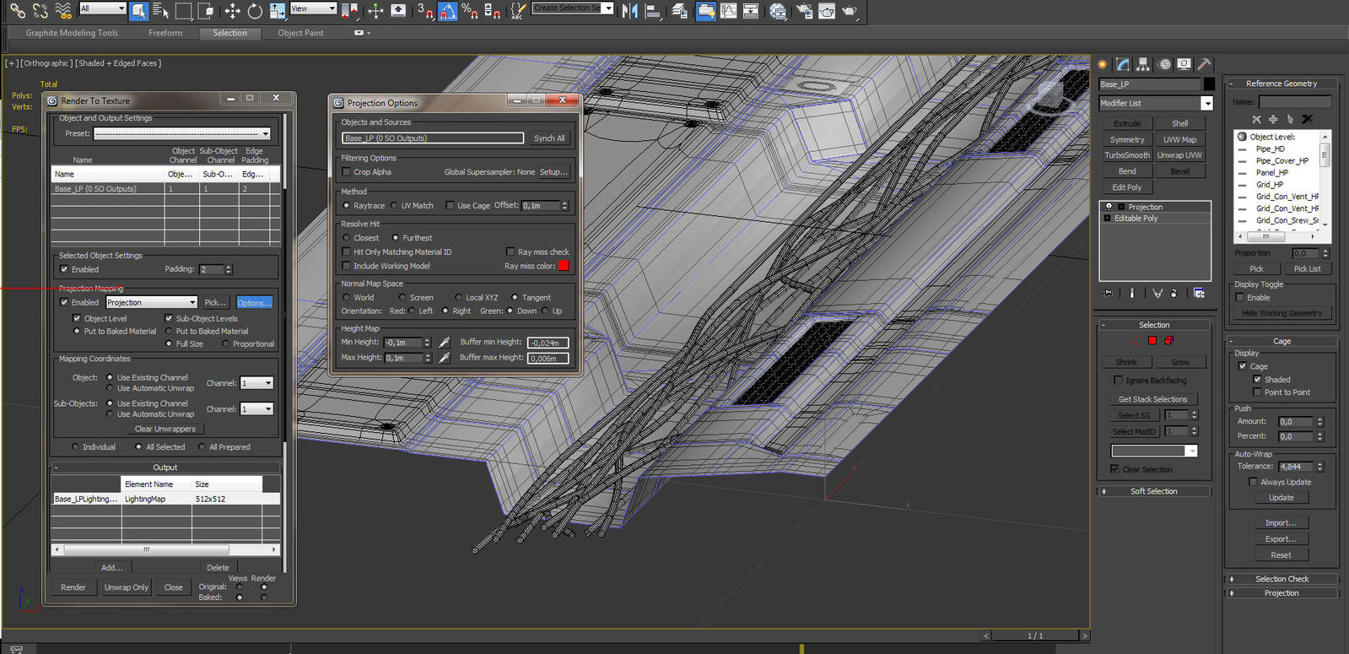Viewport: 1349px width, 654px height.
Task: Tick the Use Cage checkbox
Action: [x=451, y=205]
